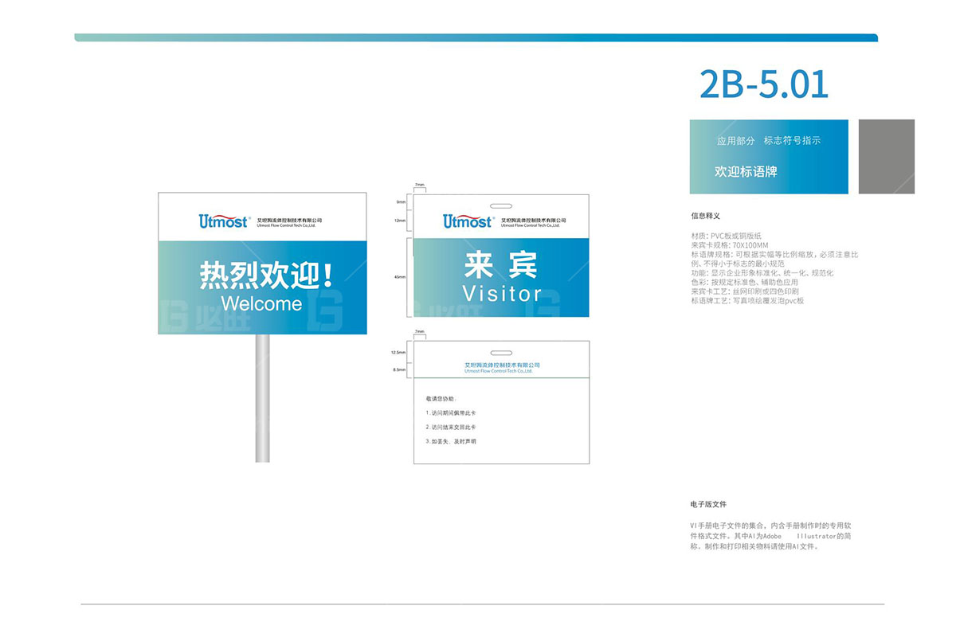
Task: Select the heading "信息释义"
Action: (706, 216)
